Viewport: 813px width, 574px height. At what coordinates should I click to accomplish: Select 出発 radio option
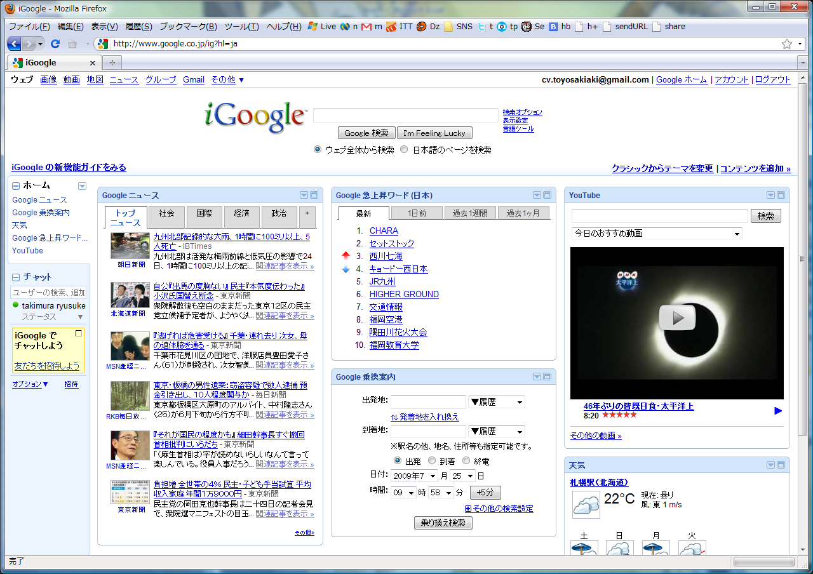point(398,460)
